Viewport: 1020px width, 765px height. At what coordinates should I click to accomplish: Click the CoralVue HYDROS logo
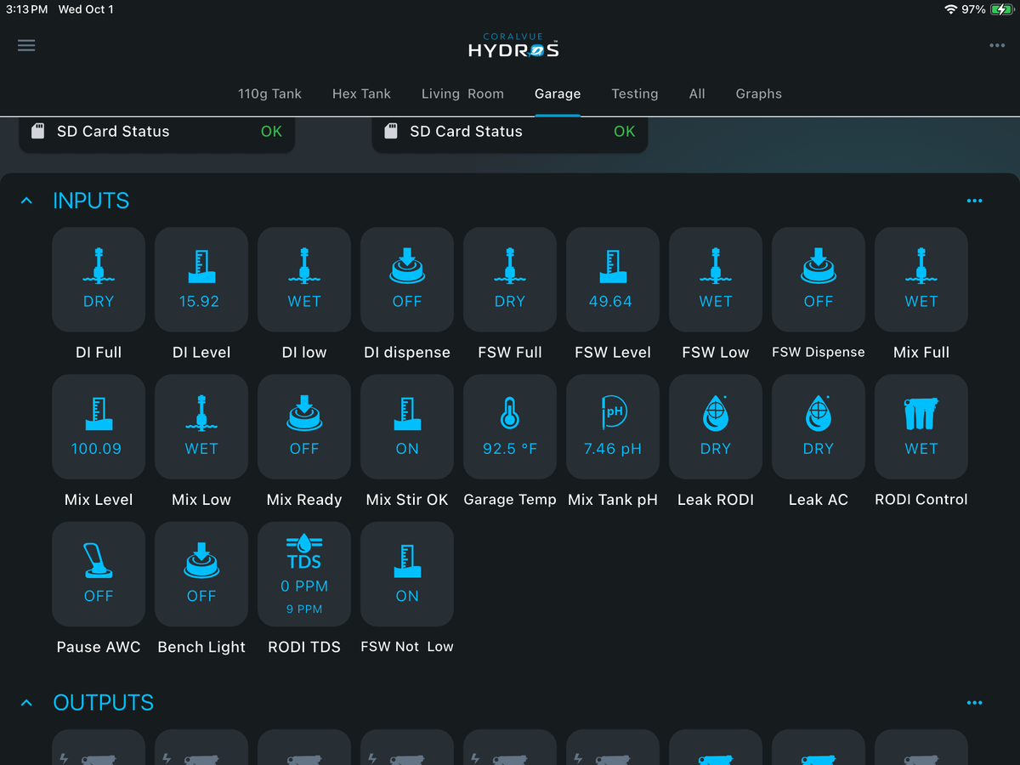point(513,46)
